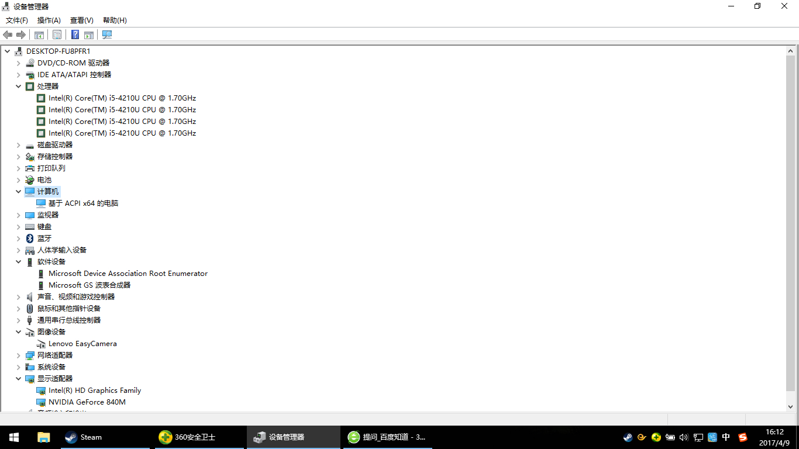Image resolution: width=799 pixels, height=449 pixels.
Task: Collapse the 处理器 node
Action: [19, 86]
